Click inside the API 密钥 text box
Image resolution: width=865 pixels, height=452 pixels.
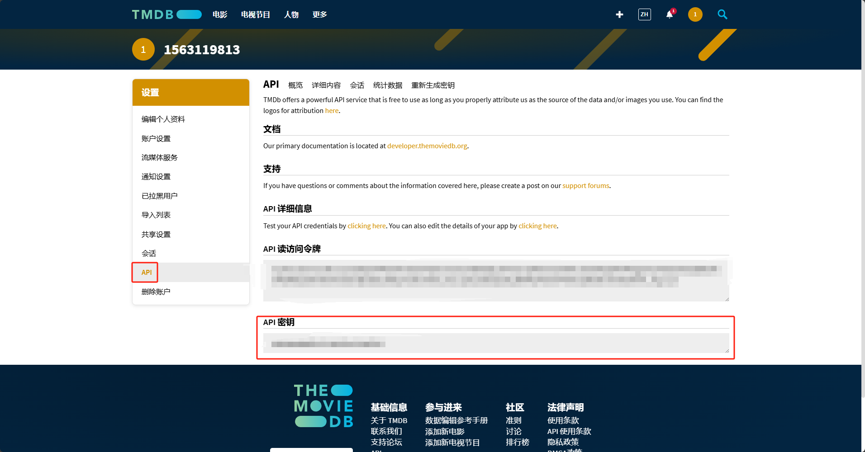click(496, 343)
